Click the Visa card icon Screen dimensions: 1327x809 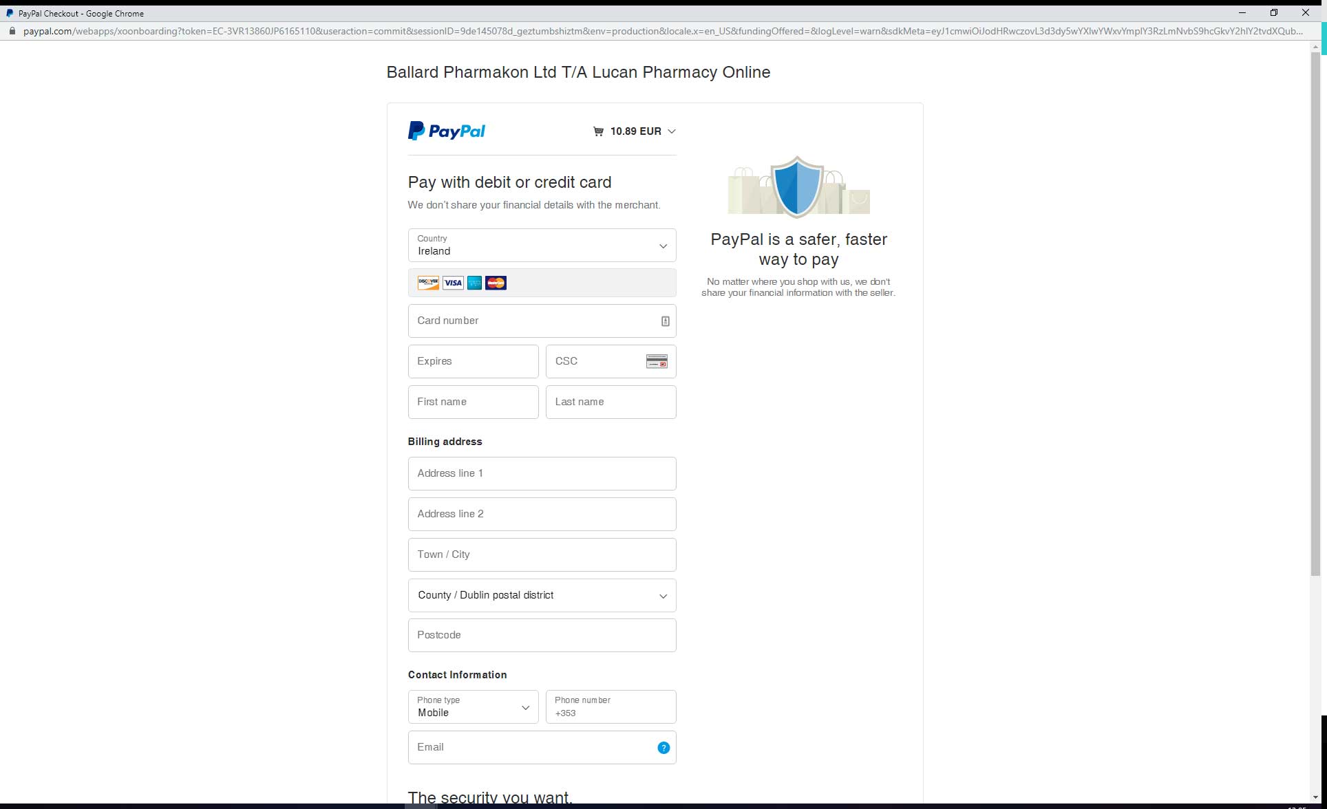452,283
